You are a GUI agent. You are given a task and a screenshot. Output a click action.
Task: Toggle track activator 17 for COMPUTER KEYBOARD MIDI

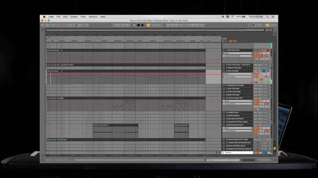(x=258, y=143)
